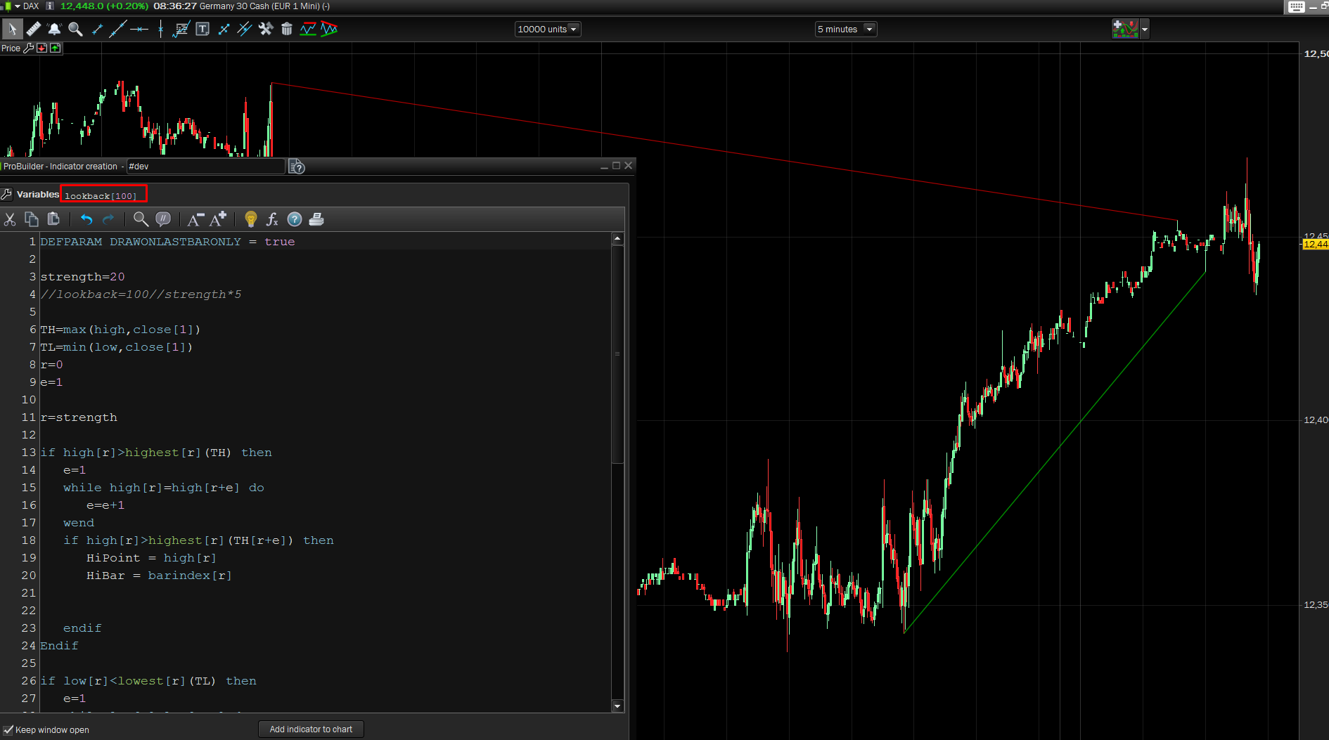Print the indicator code
The height and width of the screenshot is (740, 1329).
pyautogui.click(x=316, y=219)
